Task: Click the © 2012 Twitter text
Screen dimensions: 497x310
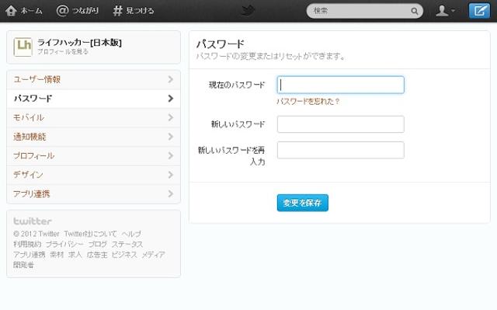Action: (36, 234)
